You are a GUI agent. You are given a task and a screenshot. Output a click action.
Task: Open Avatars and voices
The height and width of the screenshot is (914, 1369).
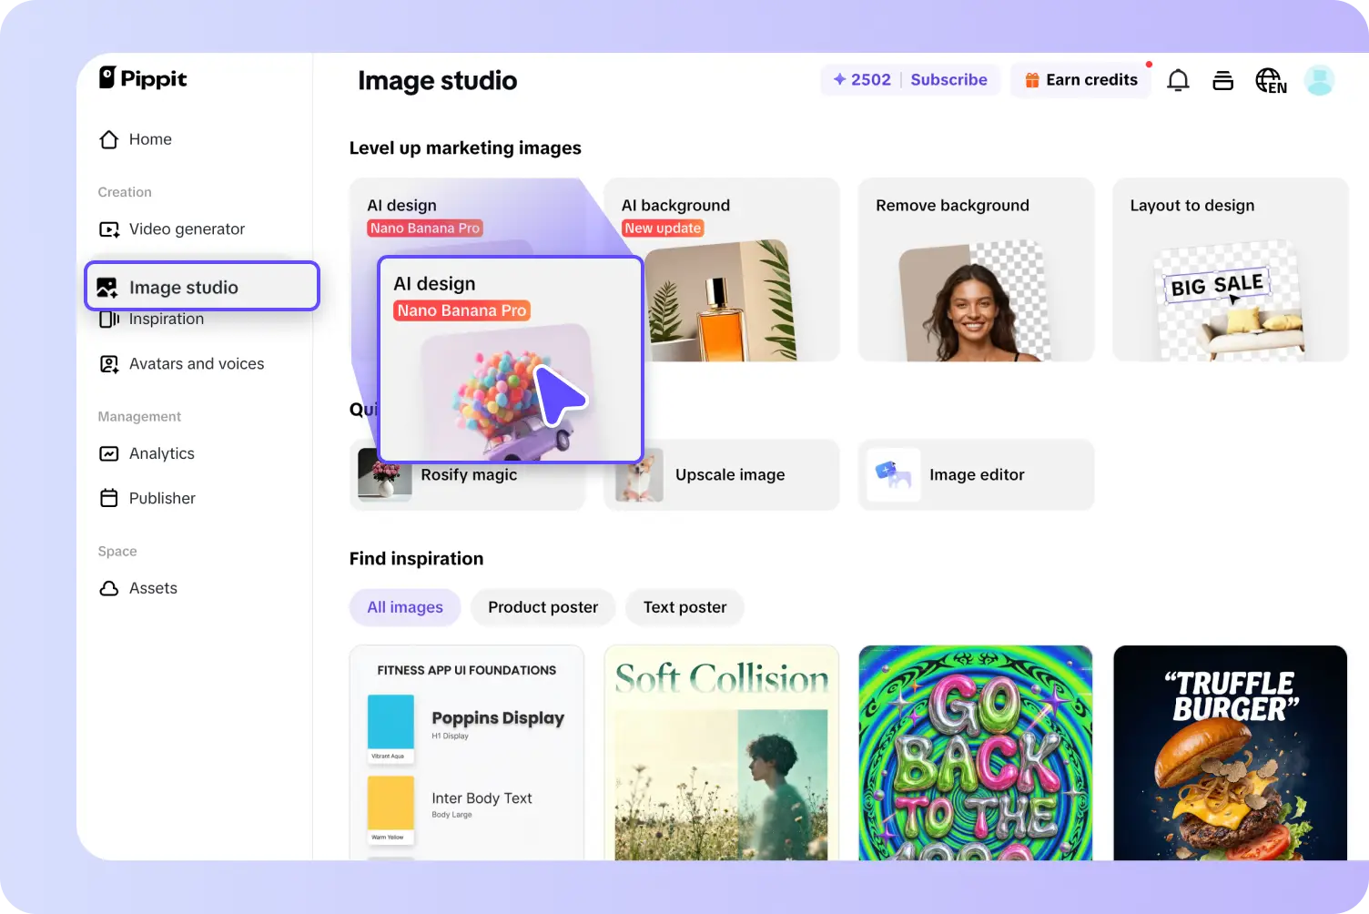197,363
